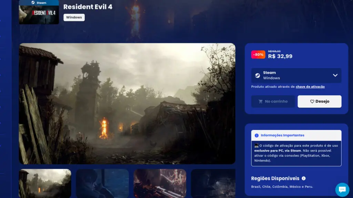Open the chave de ativação link
This screenshot has height=198, width=353.
(310, 87)
